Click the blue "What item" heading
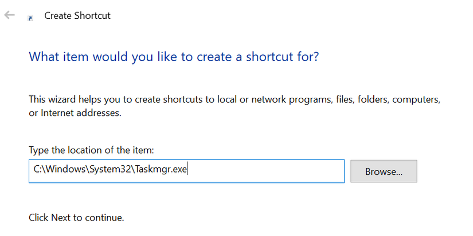This screenshot has width=473, height=236. 174,57
